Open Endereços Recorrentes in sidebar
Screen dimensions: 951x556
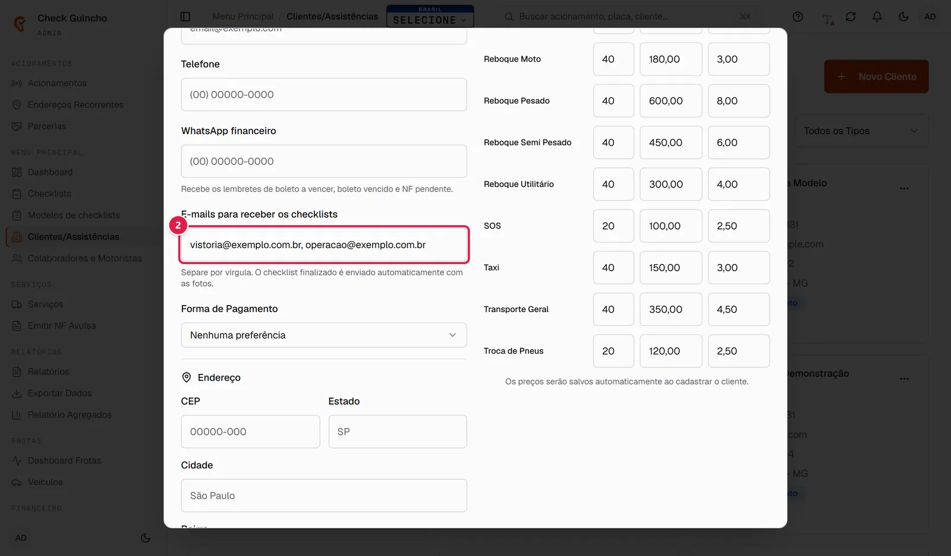[75, 104]
